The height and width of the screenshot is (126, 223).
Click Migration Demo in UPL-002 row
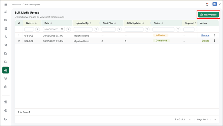pyautogui.click(x=81, y=41)
